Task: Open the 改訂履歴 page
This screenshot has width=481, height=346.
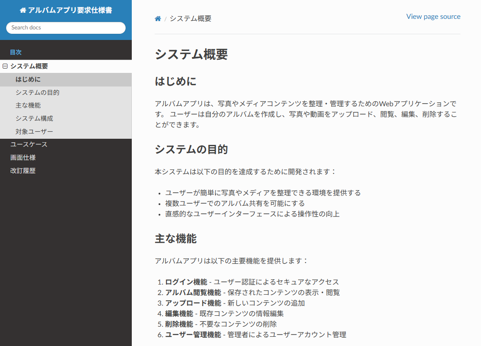Action: click(x=23, y=171)
